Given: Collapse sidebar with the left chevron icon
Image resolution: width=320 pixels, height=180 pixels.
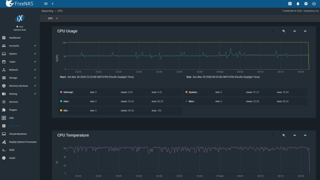Looking at the screenshot, I should tap(52, 3).
